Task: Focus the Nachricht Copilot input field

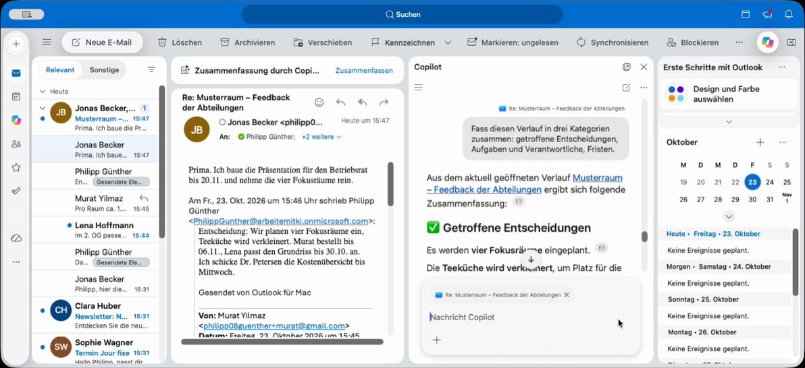Action: [x=530, y=317]
